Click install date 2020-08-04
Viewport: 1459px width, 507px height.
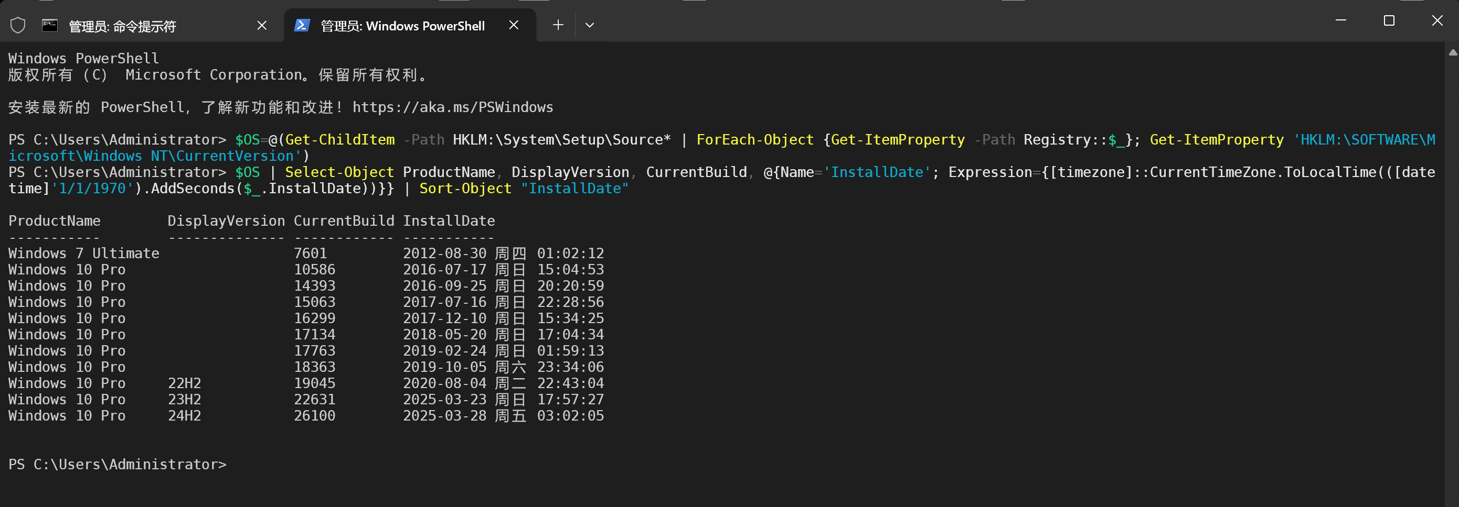click(444, 383)
